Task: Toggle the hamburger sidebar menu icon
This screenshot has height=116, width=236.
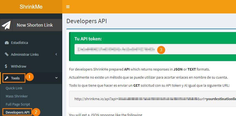Action: 68,7
